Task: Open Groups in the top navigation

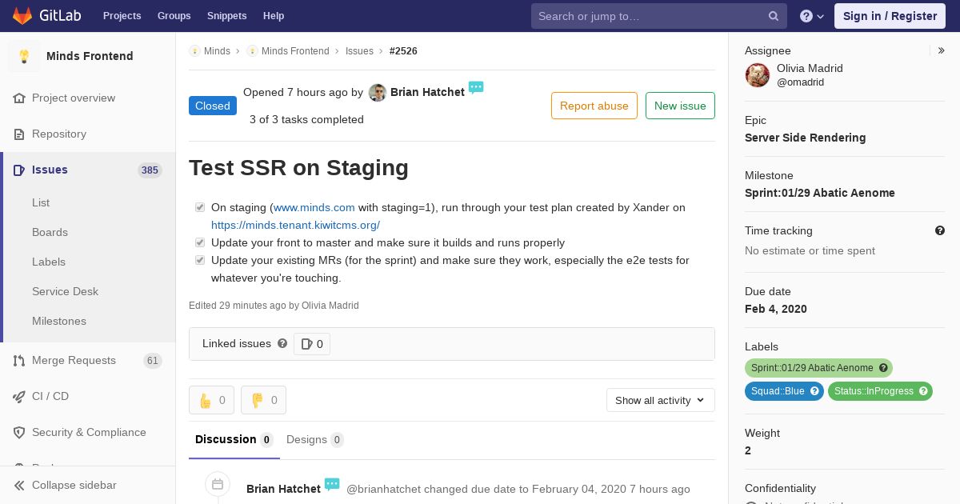Action: pos(174,15)
